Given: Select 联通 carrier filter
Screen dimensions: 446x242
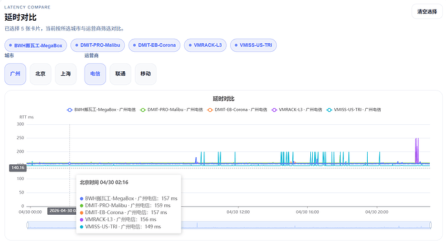Looking at the screenshot, I should coord(120,74).
